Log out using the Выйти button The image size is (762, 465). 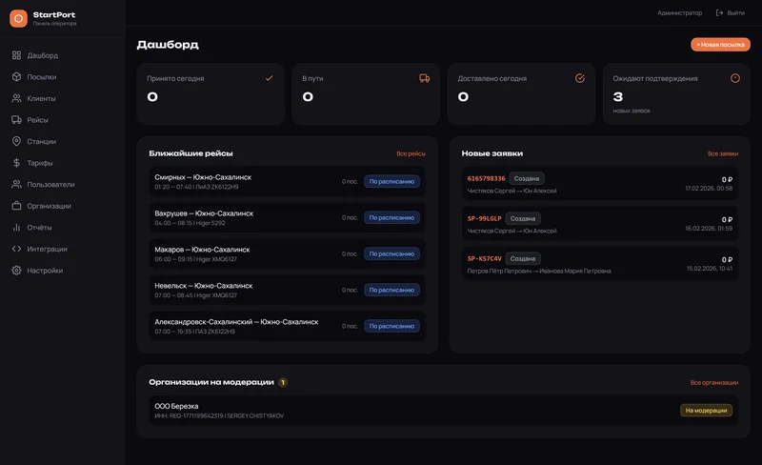[x=731, y=12]
